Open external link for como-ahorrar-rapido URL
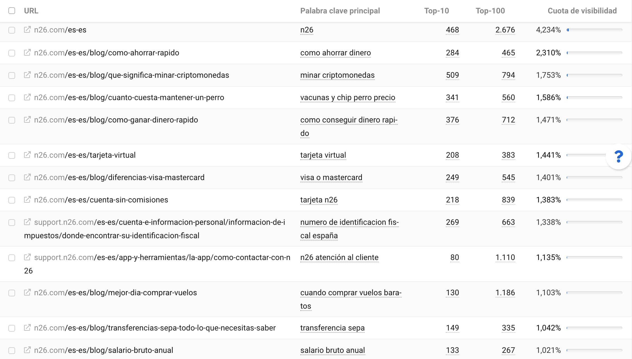632x359 pixels. (x=27, y=53)
